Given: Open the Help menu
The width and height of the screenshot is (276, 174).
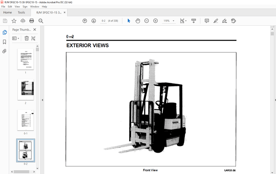Looking at the screenshot, I should coord(45,7).
